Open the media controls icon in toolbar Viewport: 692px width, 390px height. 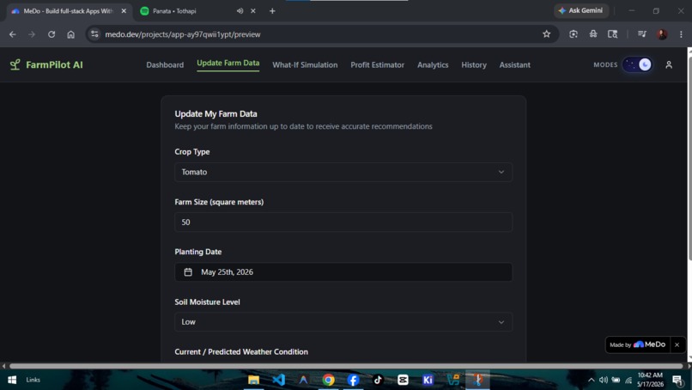[x=642, y=34]
